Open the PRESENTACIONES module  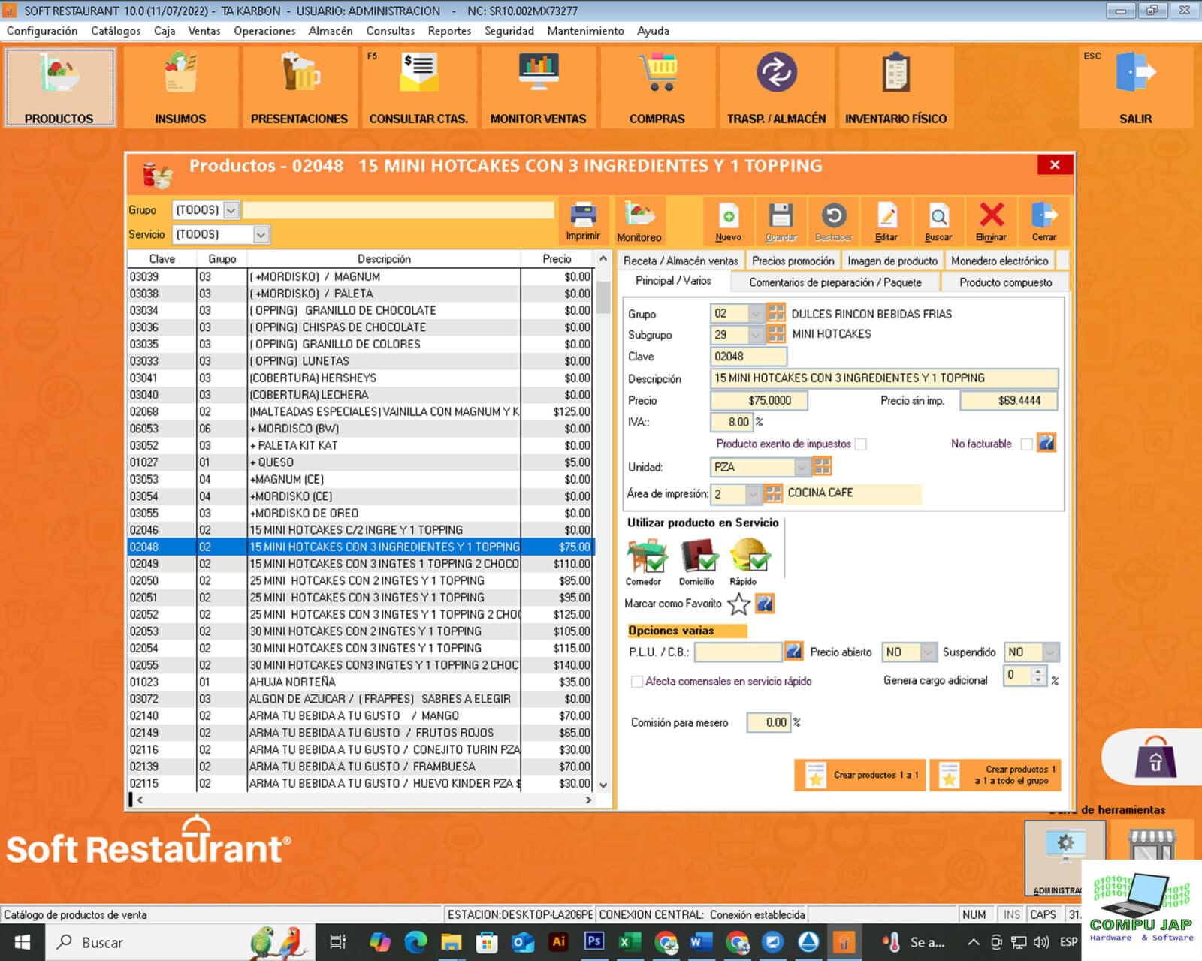pyautogui.click(x=299, y=87)
